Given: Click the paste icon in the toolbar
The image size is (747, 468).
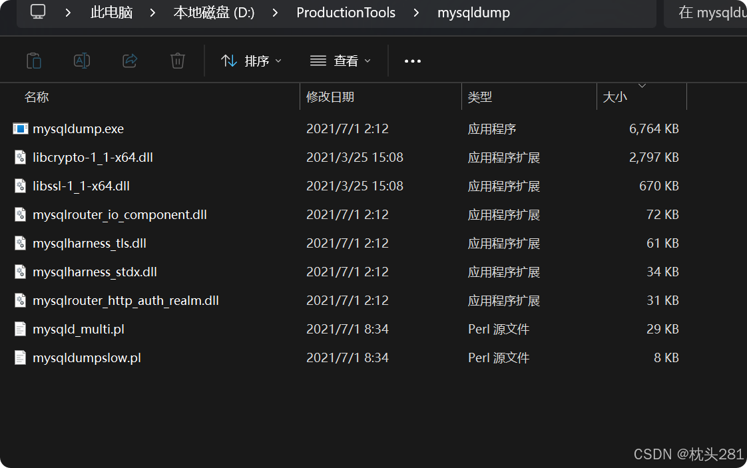Looking at the screenshot, I should pyautogui.click(x=34, y=60).
